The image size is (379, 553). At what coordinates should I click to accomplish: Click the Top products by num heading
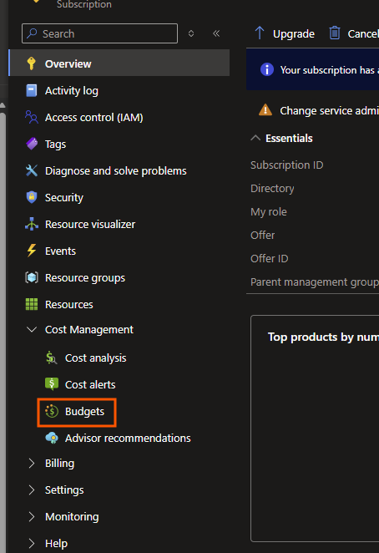coord(323,337)
